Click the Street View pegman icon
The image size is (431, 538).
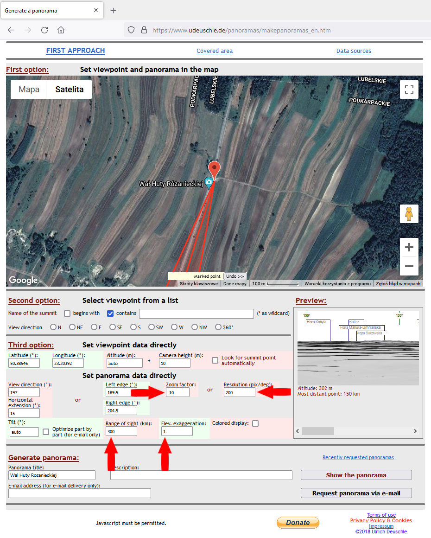pos(409,214)
